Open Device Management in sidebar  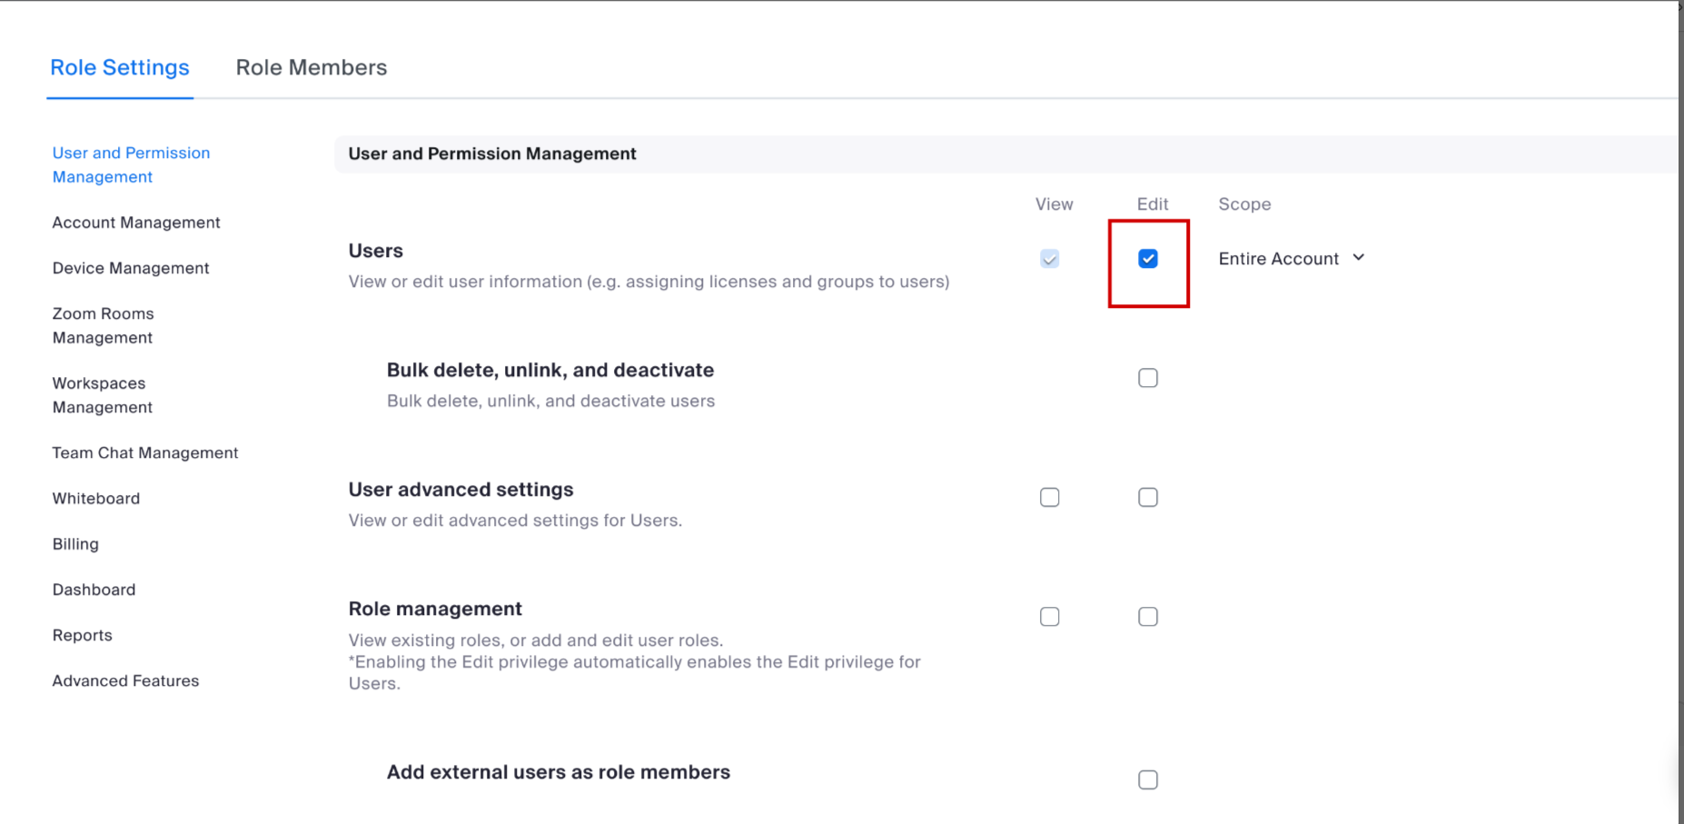coord(131,268)
